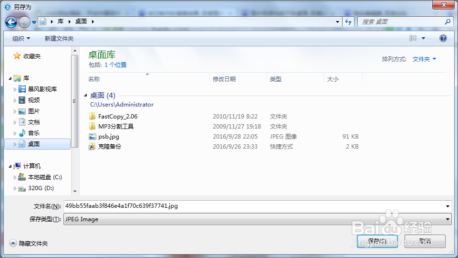Click 2016/9/28 22:05 date cell
The height and width of the screenshot is (258, 458).
pos(235,137)
